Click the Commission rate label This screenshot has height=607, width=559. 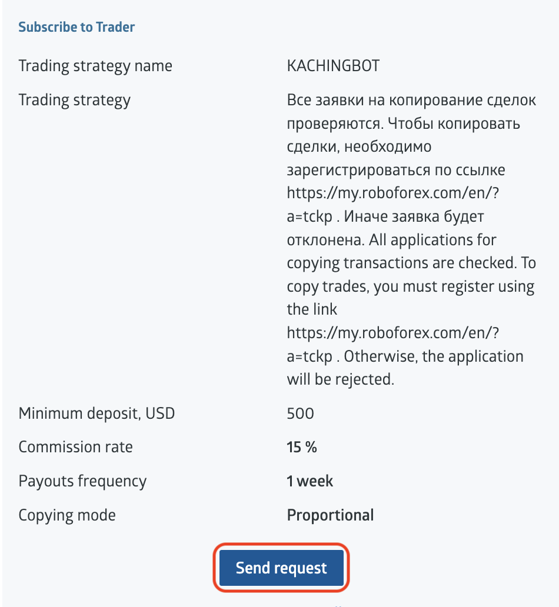click(75, 446)
